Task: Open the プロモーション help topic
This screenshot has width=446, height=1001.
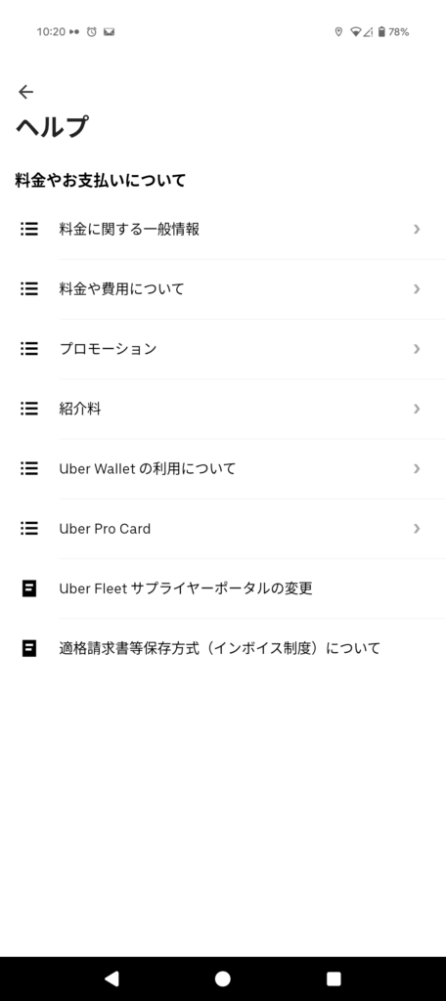Action: (x=223, y=349)
